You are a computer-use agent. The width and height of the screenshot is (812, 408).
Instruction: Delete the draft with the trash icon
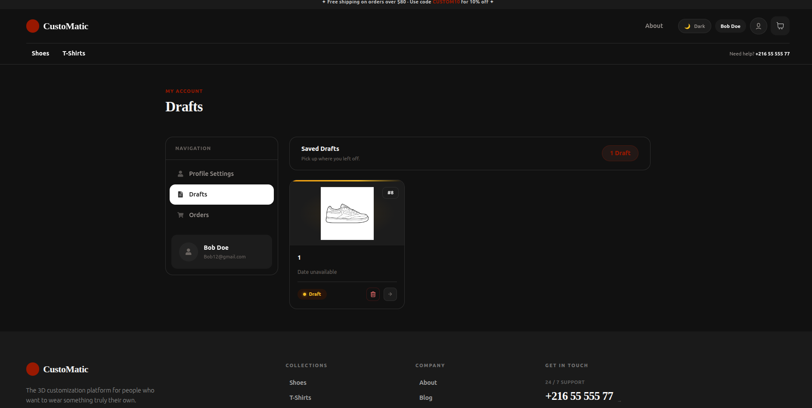(x=373, y=294)
